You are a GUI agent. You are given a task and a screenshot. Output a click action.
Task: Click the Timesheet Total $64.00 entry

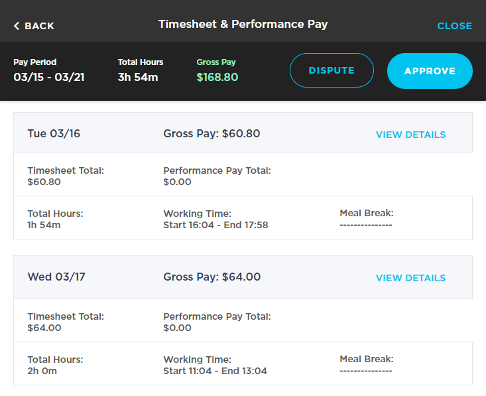[x=65, y=322]
